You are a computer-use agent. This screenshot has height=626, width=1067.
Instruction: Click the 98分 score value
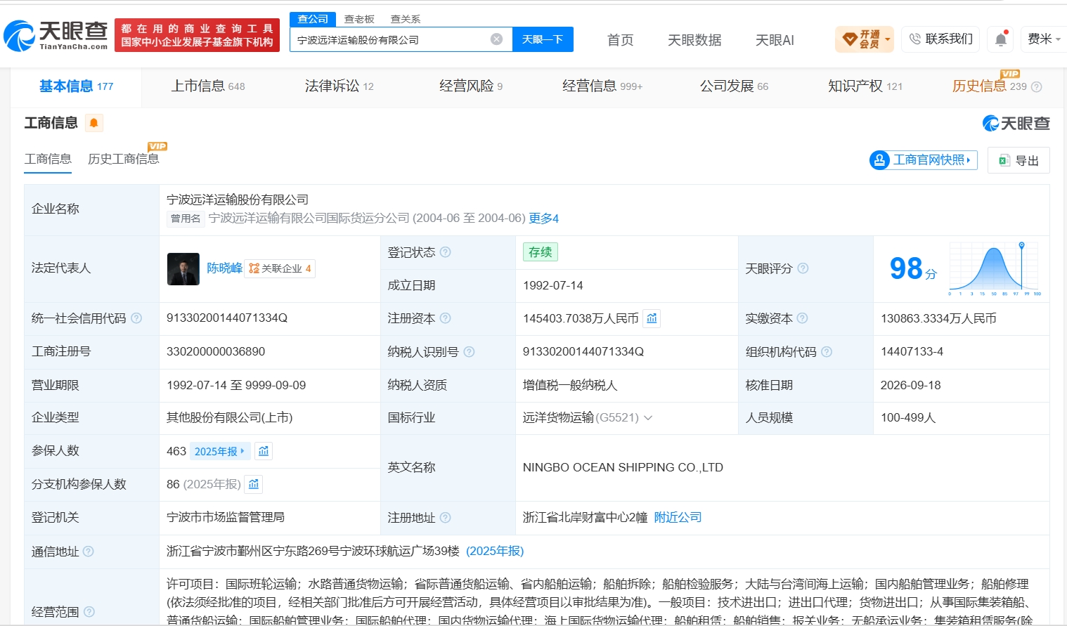[x=913, y=268]
